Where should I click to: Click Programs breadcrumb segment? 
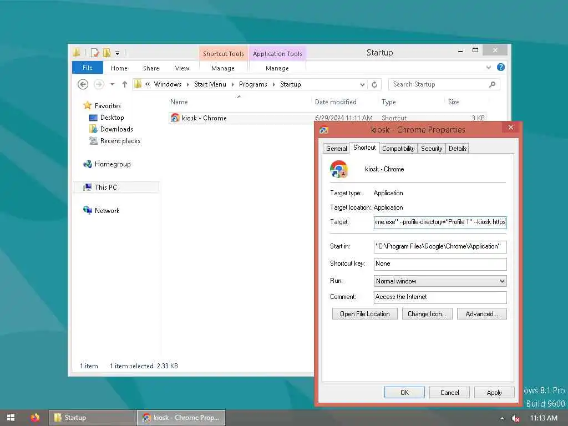253,84
